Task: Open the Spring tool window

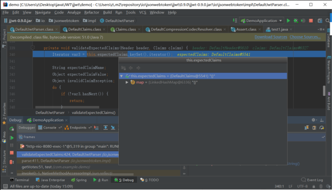Action: click(79, 180)
